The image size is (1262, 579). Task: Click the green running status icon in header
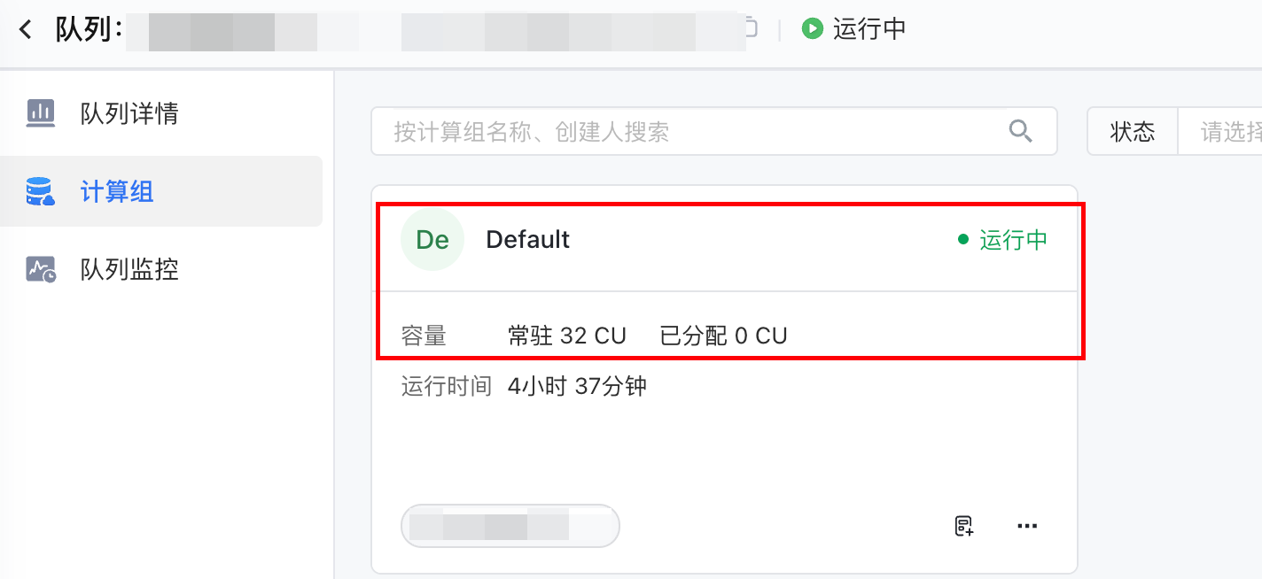tap(812, 29)
